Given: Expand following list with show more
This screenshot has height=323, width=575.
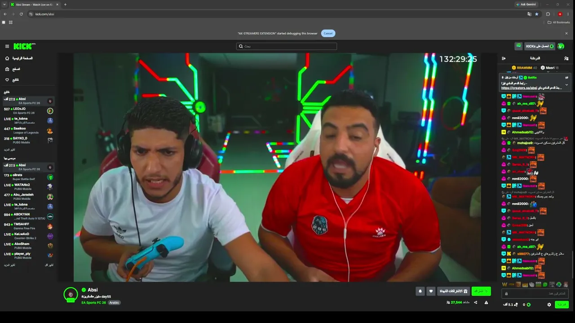Looking at the screenshot, I should 9,149.
